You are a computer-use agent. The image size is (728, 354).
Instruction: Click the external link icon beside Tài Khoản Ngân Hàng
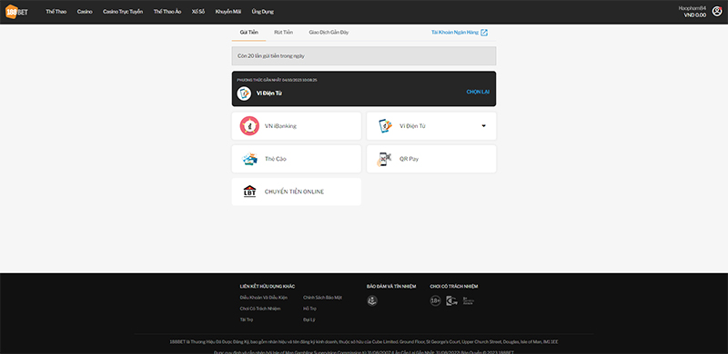click(x=484, y=33)
